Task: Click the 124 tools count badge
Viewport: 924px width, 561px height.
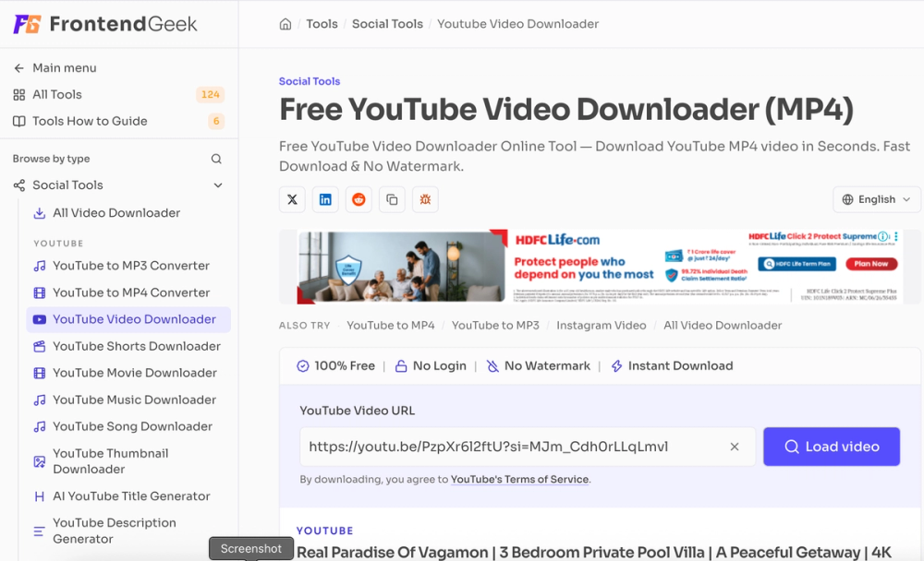Action: tap(210, 95)
